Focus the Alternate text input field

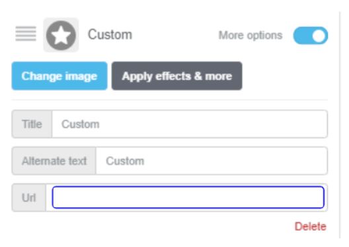pos(212,161)
